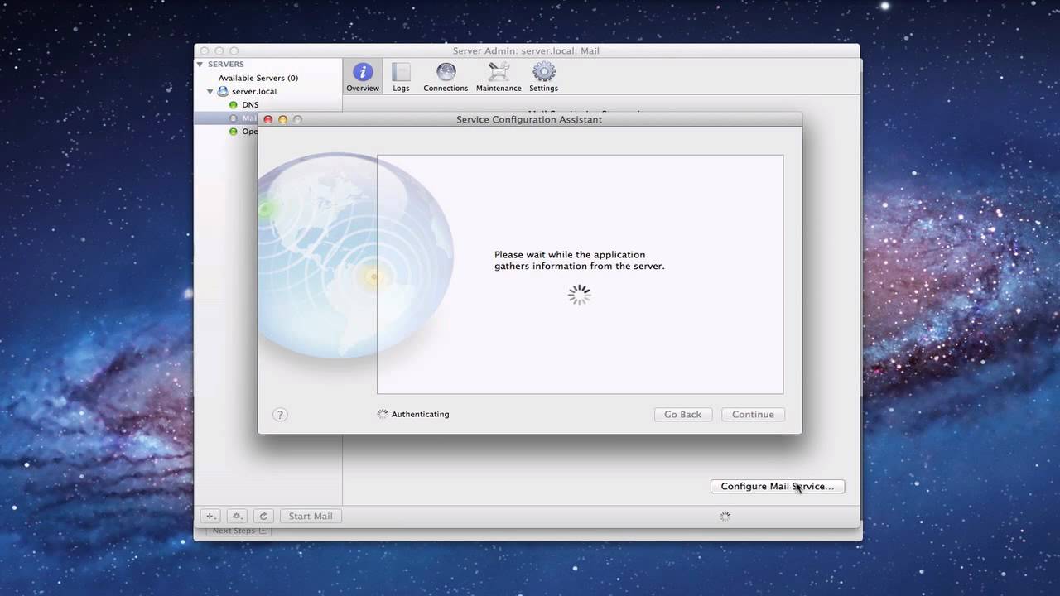1060x596 pixels.
Task: Click the assistant help question mark button
Action: coord(280,415)
